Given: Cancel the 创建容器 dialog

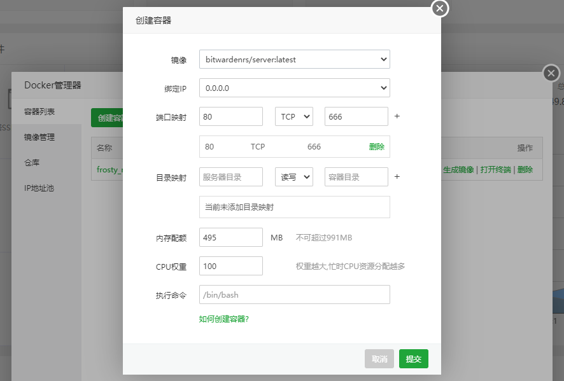Looking at the screenshot, I should coord(379,358).
